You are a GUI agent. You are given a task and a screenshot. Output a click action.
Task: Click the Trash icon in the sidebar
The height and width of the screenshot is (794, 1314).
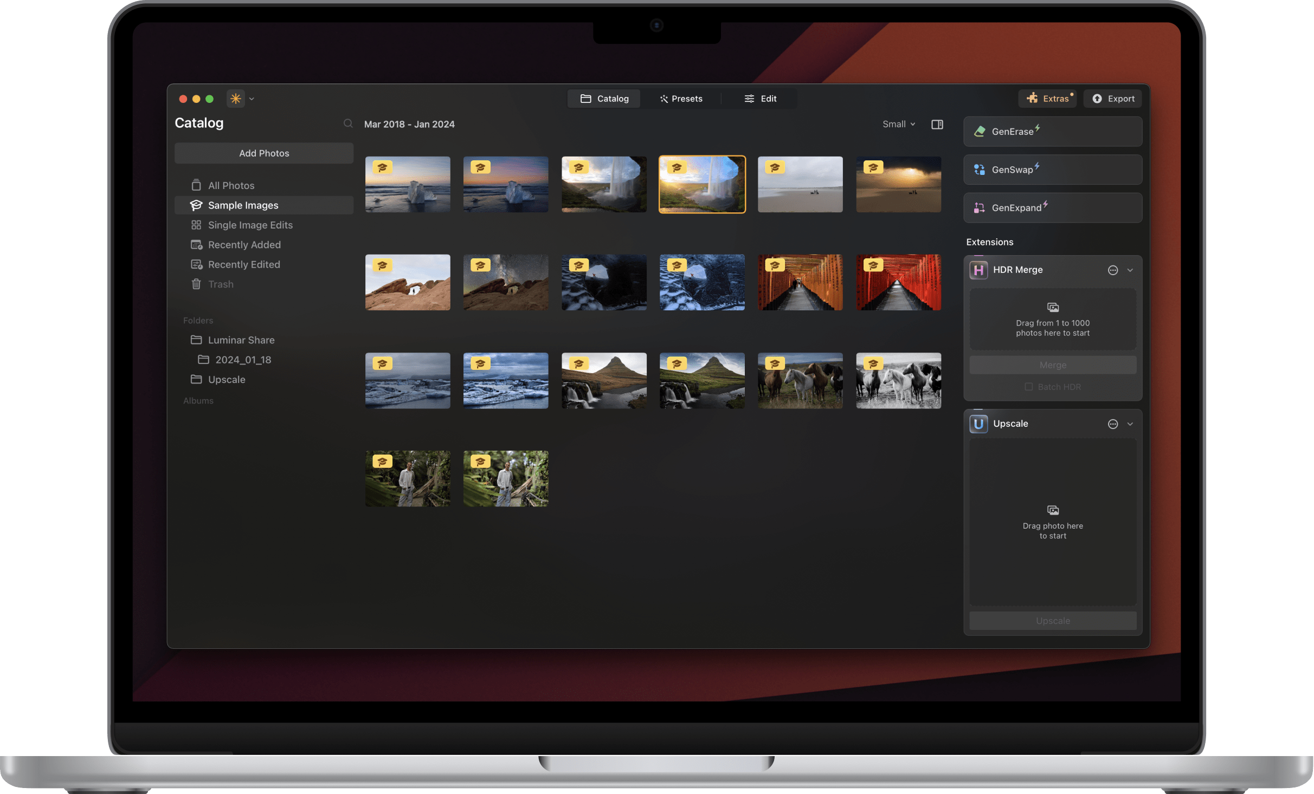[196, 284]
